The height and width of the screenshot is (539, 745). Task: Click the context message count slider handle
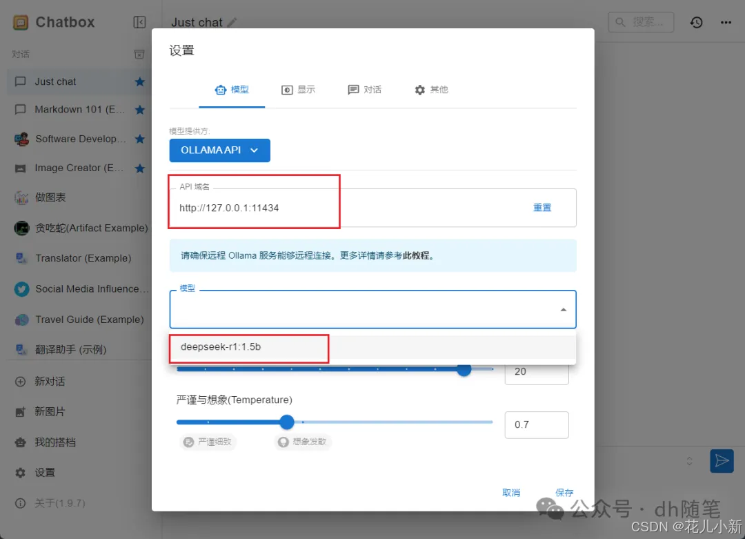[x=464, y=369]
